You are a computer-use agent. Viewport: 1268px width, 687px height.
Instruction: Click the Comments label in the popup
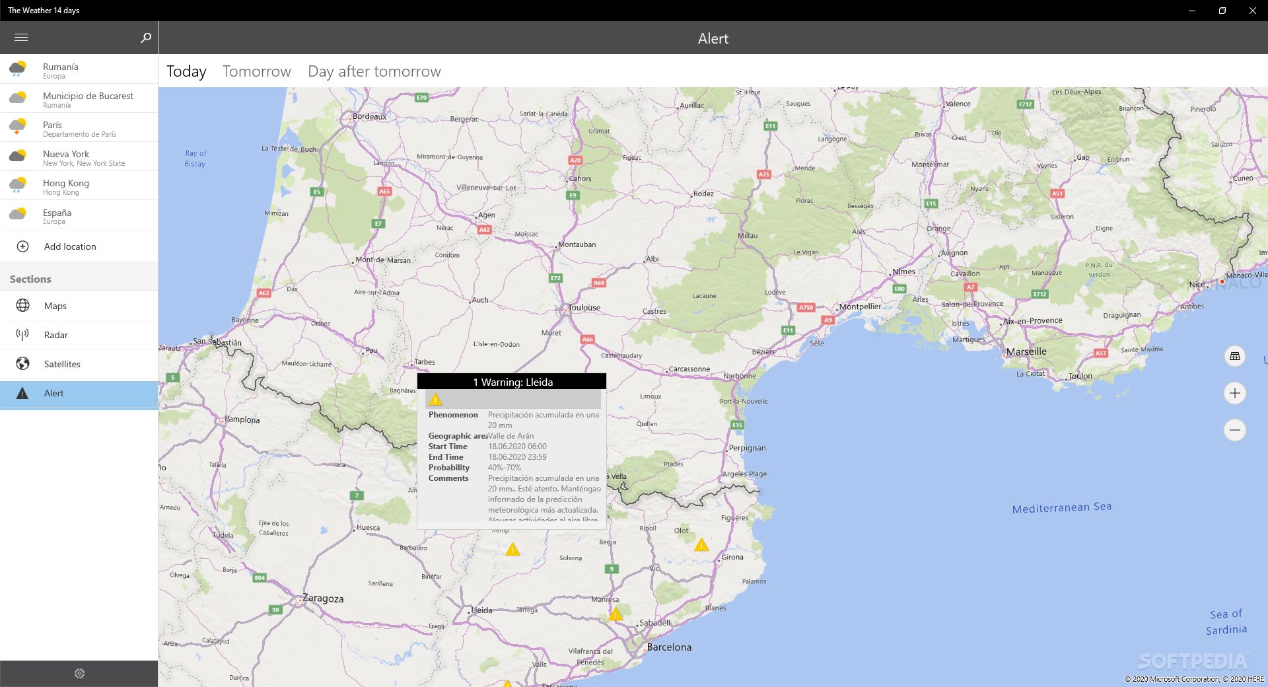(x=448, y=478)
